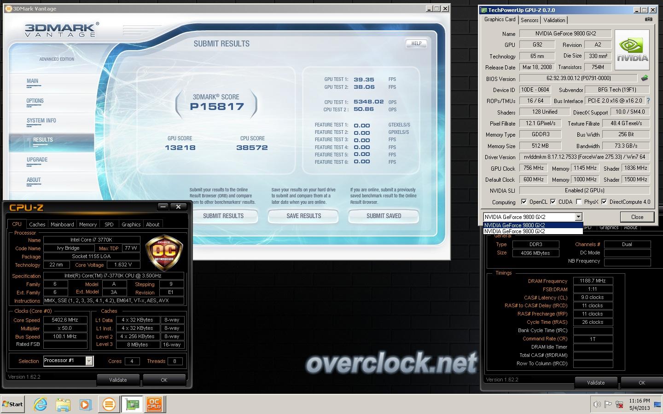Go to SYSTEM INFO in 3DMark sidebar
663x414 pixels.
click(41, 121)
